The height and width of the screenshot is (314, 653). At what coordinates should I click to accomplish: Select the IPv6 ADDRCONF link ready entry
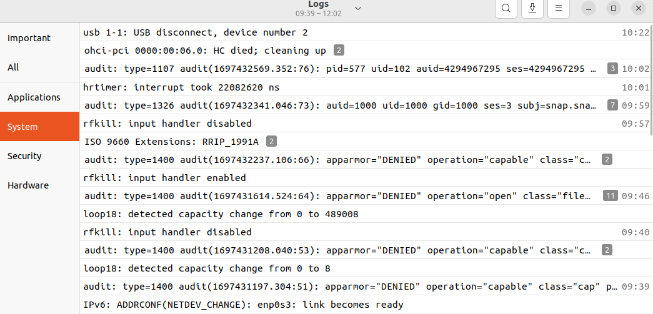[243, 305]
